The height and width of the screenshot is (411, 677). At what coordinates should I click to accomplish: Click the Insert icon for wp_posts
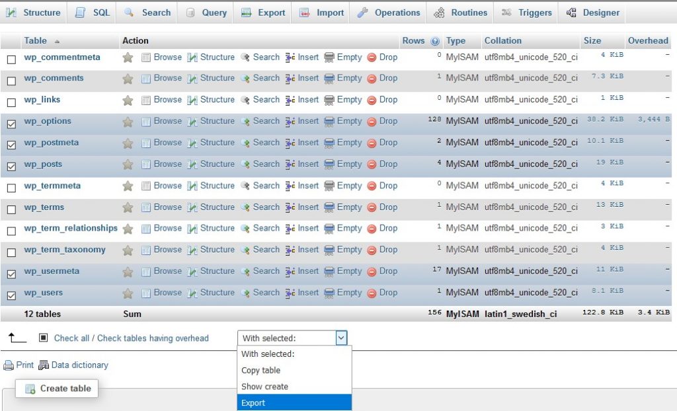coord(290,165)
